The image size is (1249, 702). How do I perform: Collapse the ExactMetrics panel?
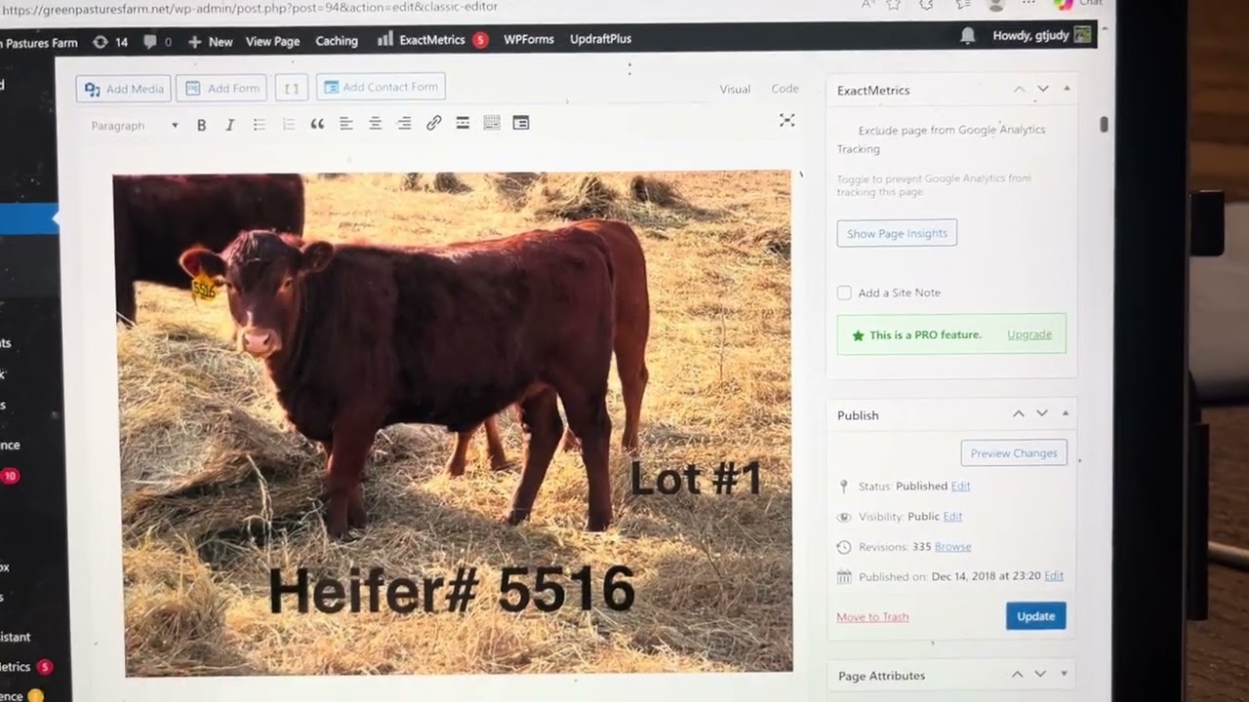[1067, 89]
